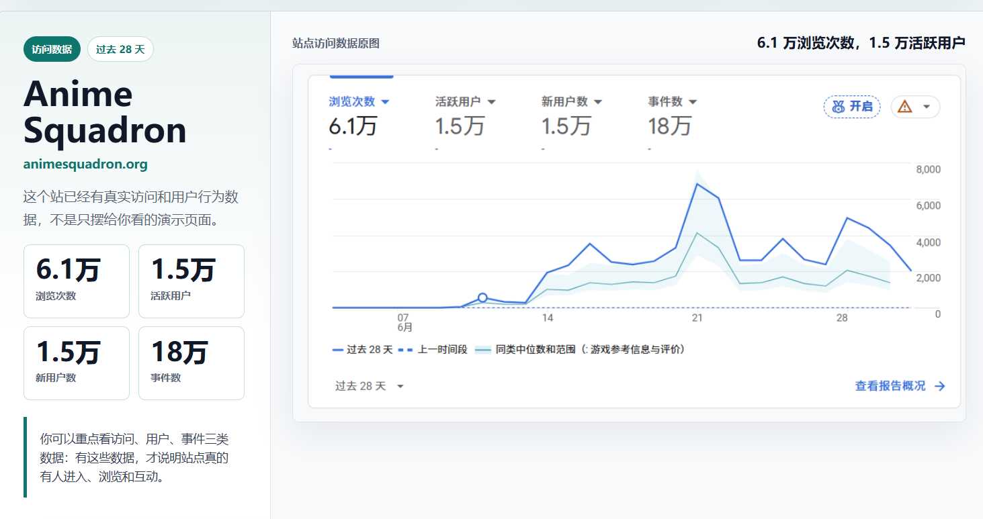The image size is (983, 519).
Task: Open the caret dropdown beside chart tab 新用户数
Action: tap(598, 102)
